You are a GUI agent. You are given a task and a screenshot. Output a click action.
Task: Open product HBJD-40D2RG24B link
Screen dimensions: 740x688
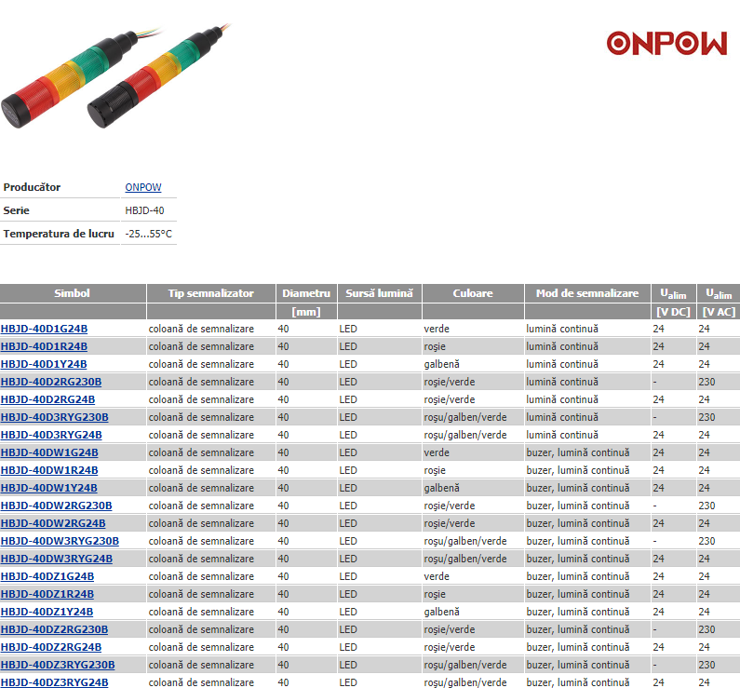47,399
